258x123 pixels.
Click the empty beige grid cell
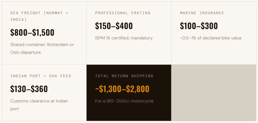tap(214, 93)
